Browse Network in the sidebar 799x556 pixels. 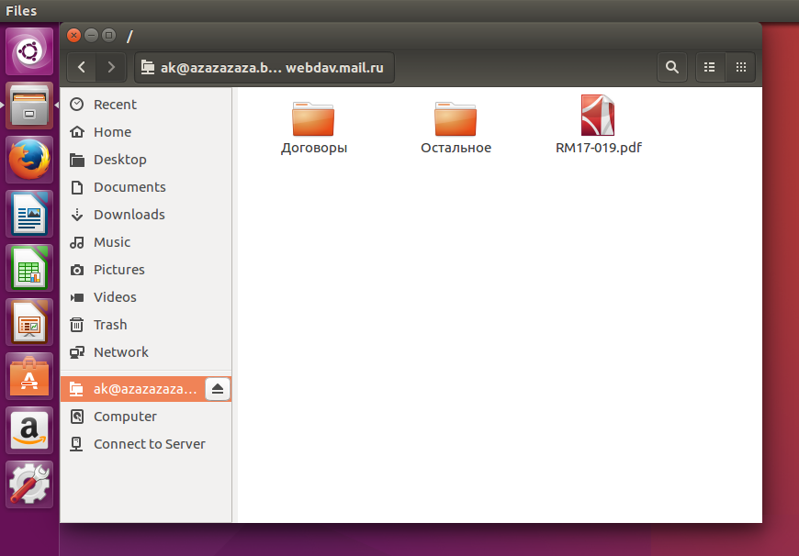120,352
